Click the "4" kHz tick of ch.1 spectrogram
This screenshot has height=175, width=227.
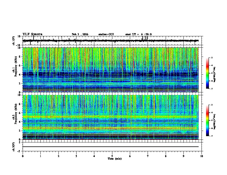[x=20, y=75]
